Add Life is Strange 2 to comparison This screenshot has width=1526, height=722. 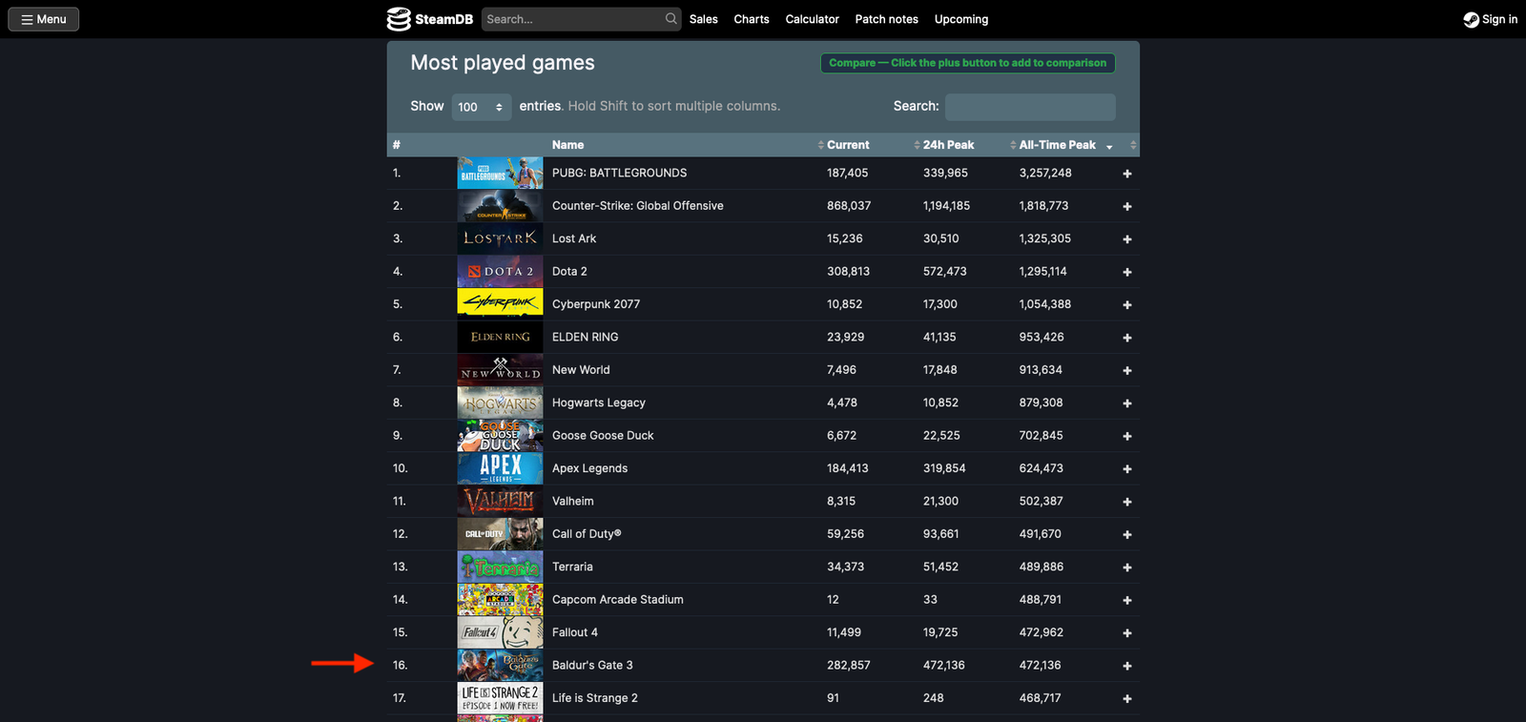pos(1127,699)
